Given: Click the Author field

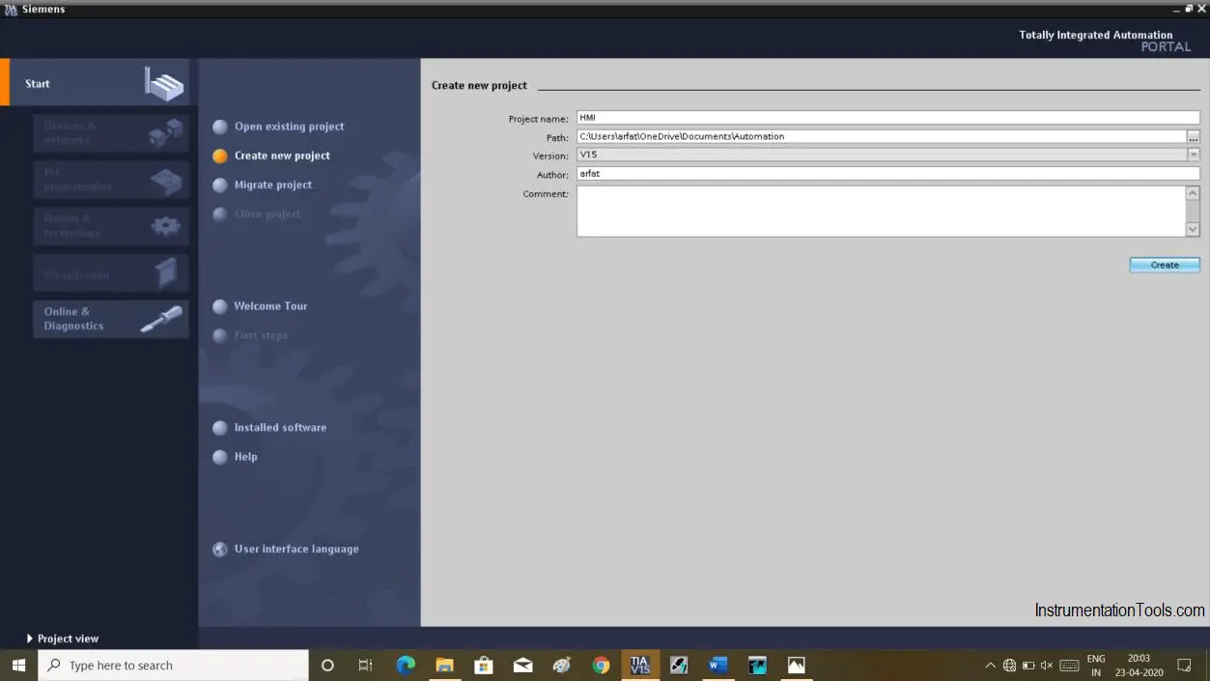Looking at the screenshot, I should 888,174.
